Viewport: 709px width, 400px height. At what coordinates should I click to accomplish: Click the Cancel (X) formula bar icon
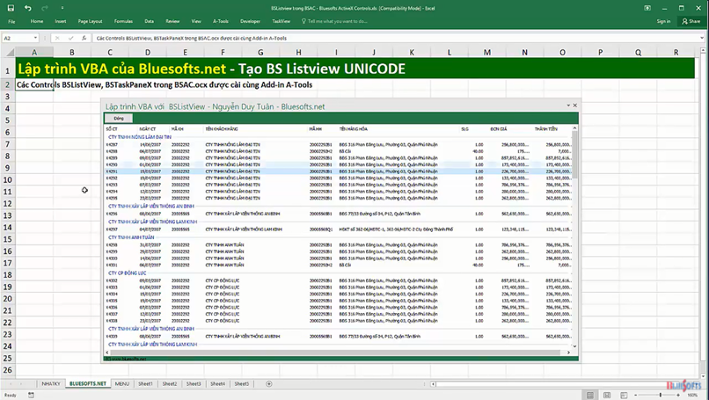(x=57, y=38)
